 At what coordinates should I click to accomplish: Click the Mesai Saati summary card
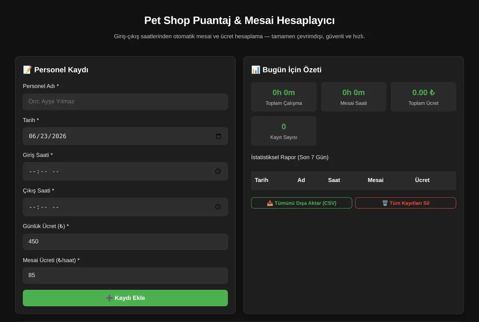coord(354,97)
